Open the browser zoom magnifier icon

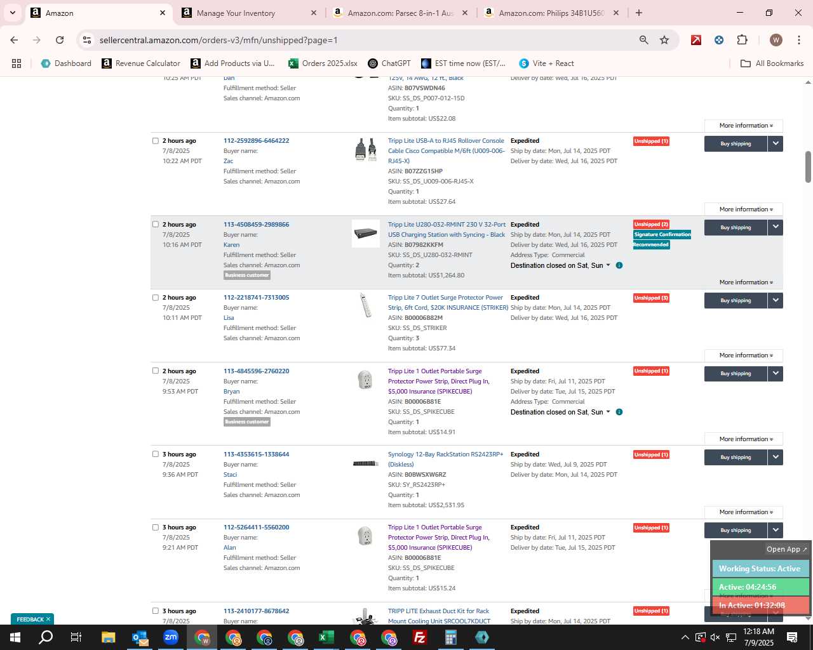pyautogui.click(x=644, y=40)
